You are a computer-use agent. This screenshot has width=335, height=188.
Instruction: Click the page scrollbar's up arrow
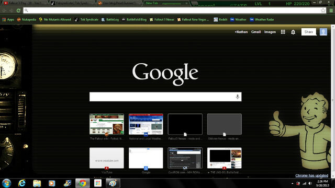tap(333, 27)
